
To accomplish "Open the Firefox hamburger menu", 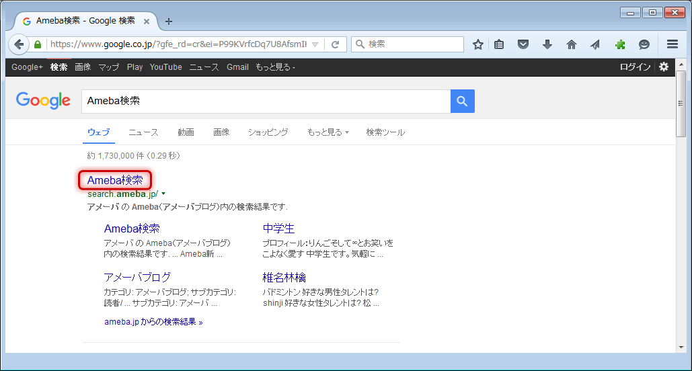I will pyautogui.click(x=672, y=44).
